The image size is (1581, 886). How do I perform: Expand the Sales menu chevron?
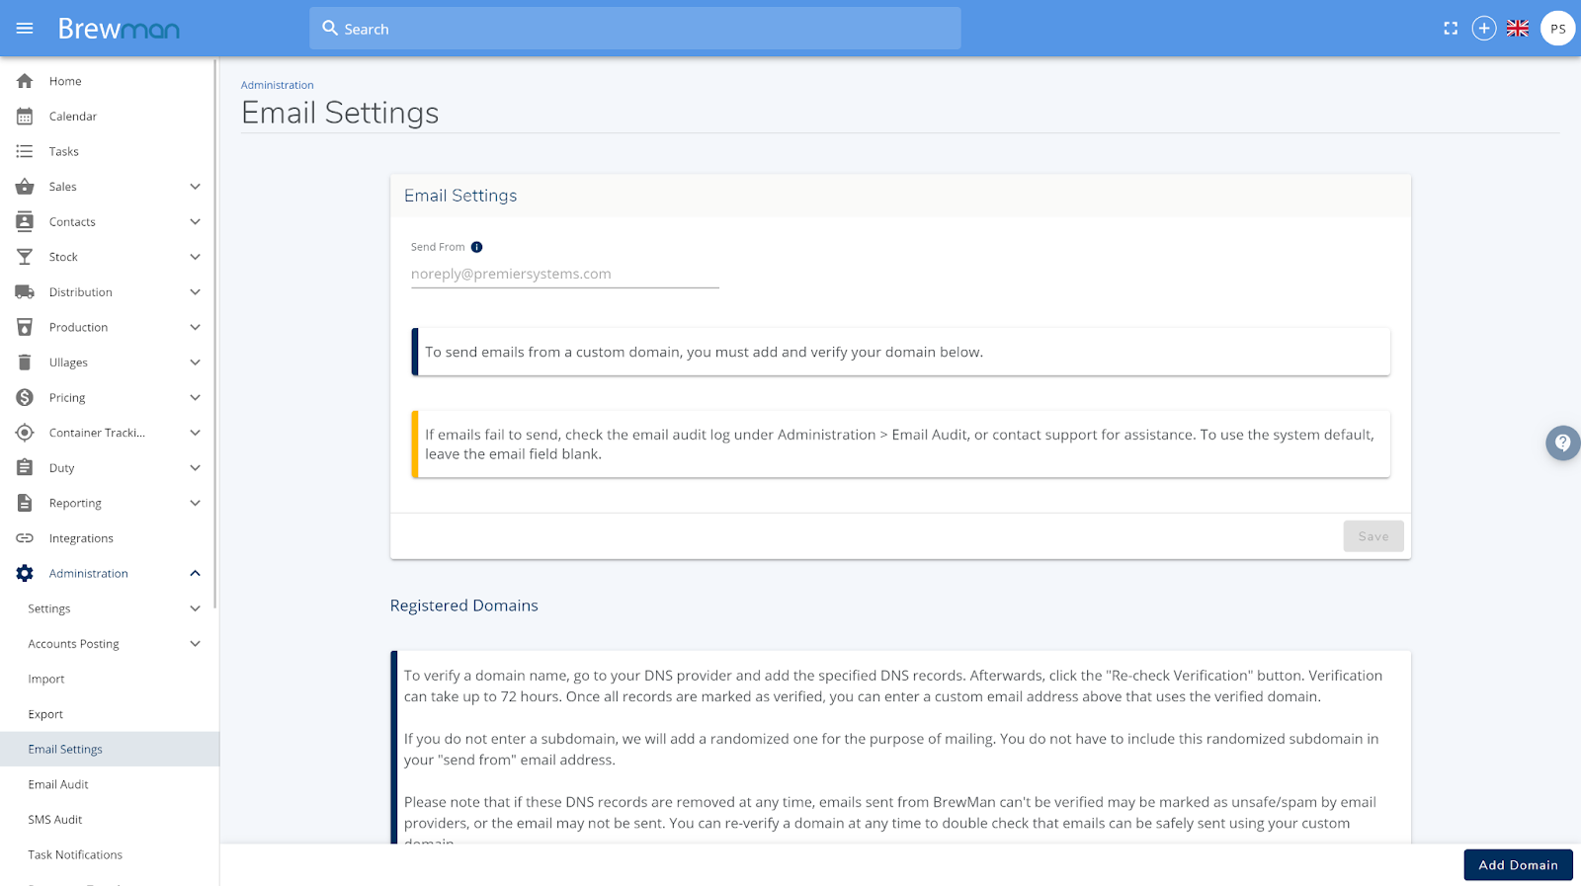click(x=195, y=187)
